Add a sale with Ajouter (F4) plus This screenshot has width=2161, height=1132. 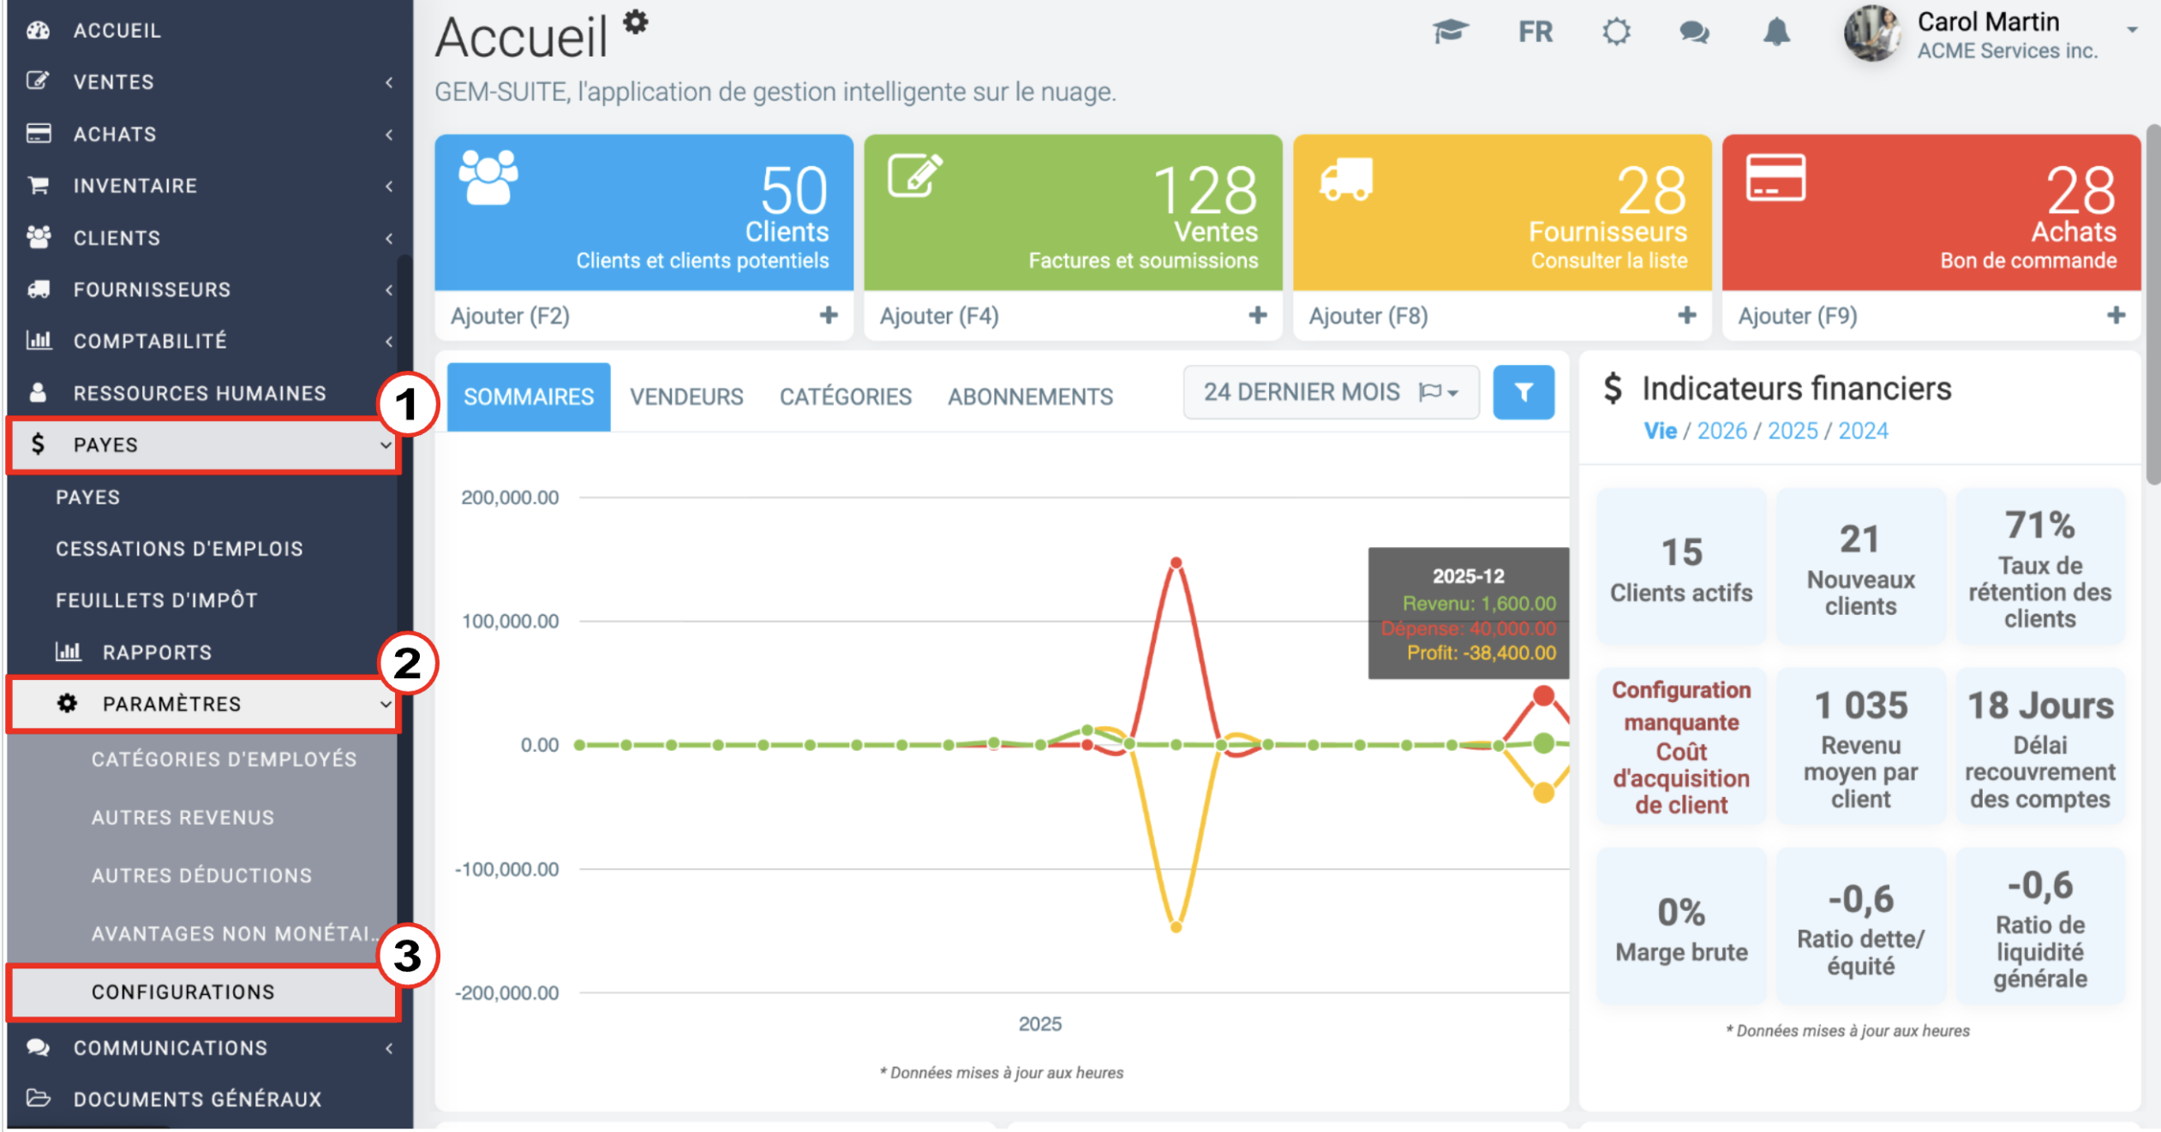click(x=1258, y=316)
